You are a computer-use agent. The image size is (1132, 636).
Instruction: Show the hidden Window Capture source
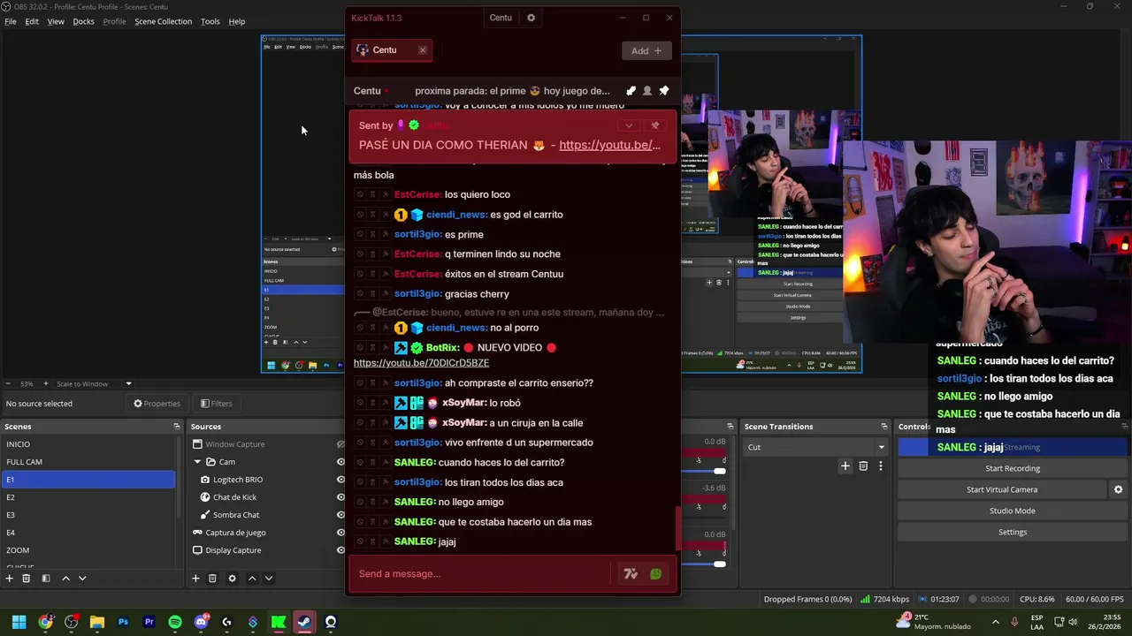(x=340, y=444)
